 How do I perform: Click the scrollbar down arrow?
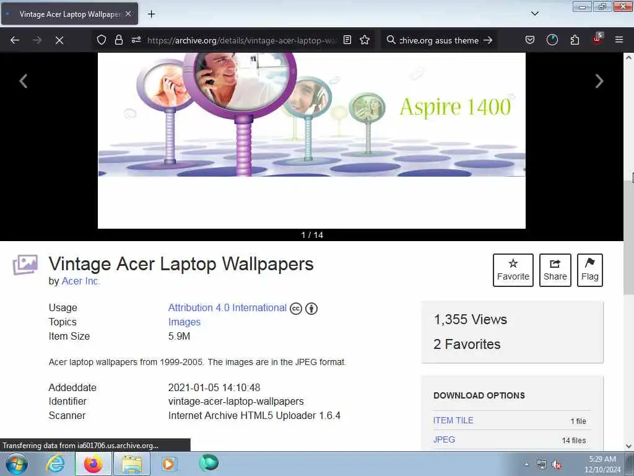[x=628, y=446]
